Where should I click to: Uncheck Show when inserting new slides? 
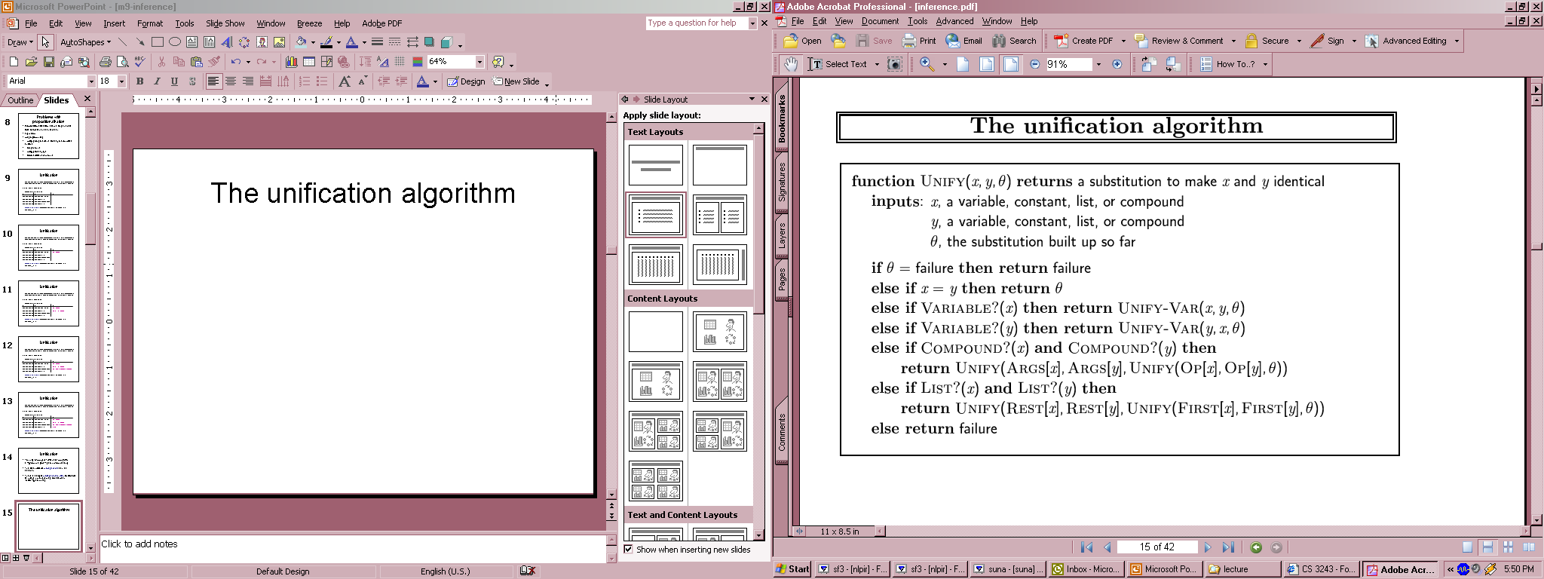coord(628,550)
